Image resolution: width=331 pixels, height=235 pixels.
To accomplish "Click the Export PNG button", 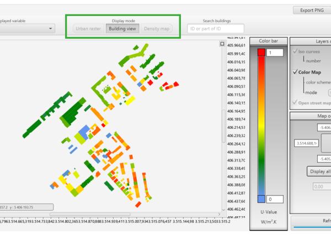I will [312, 10].
